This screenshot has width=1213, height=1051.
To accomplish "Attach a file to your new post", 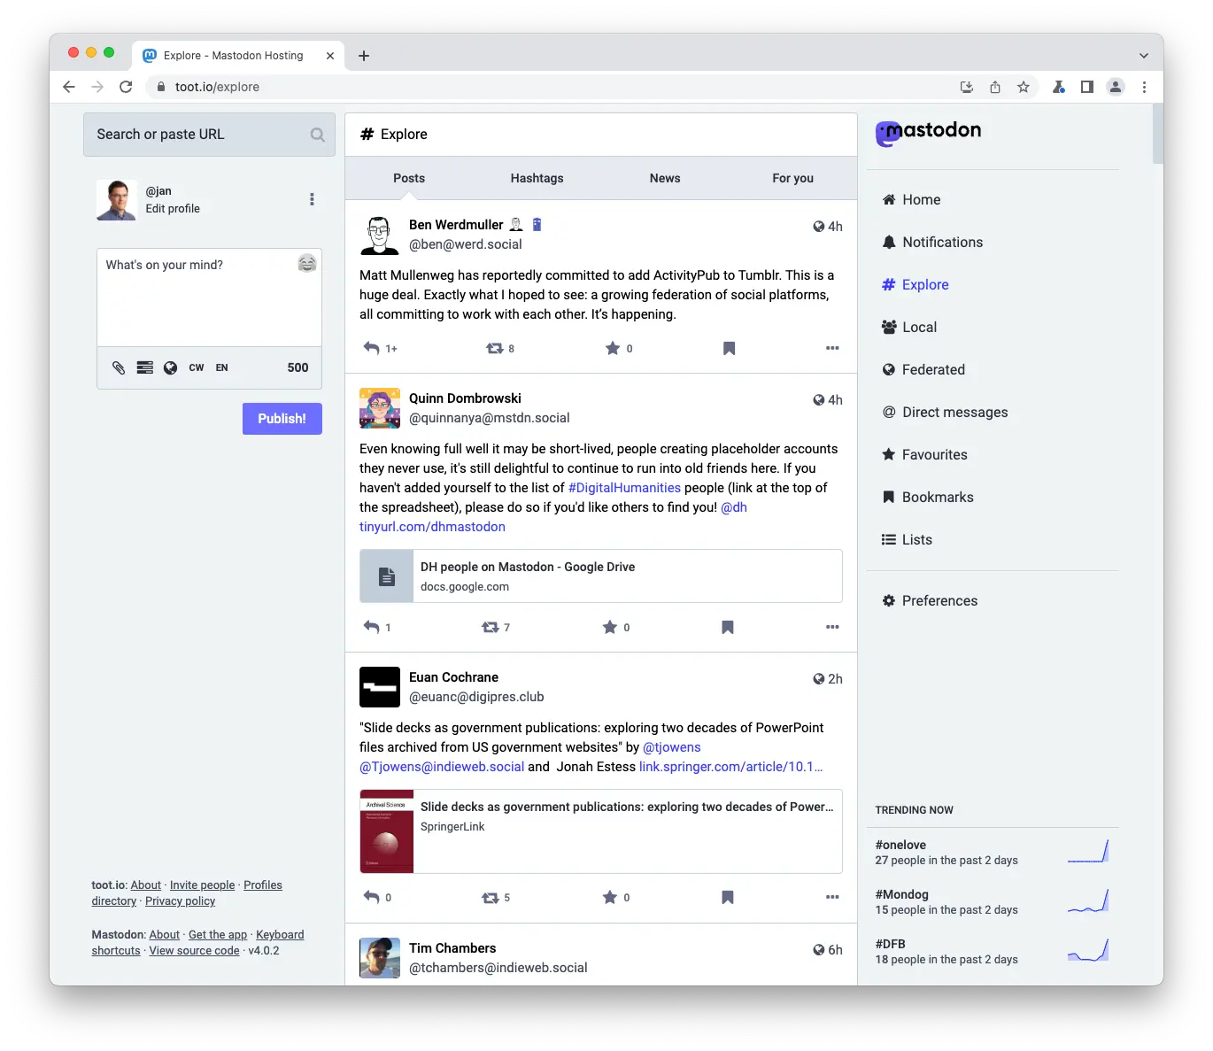I will (119, 367).
